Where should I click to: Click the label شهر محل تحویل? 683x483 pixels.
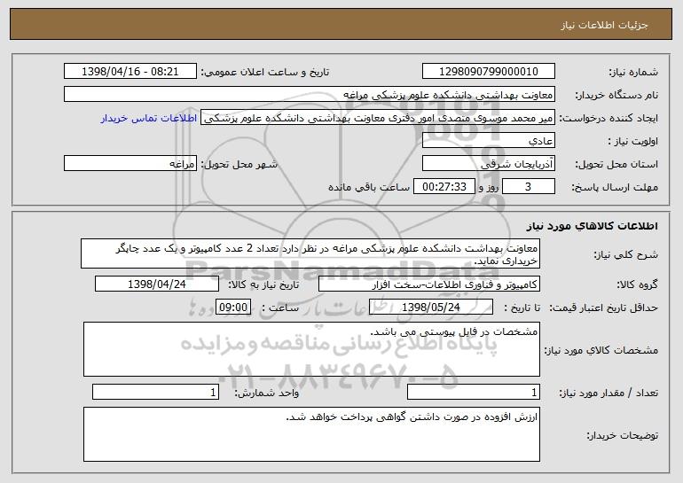(x=239, y=165)
